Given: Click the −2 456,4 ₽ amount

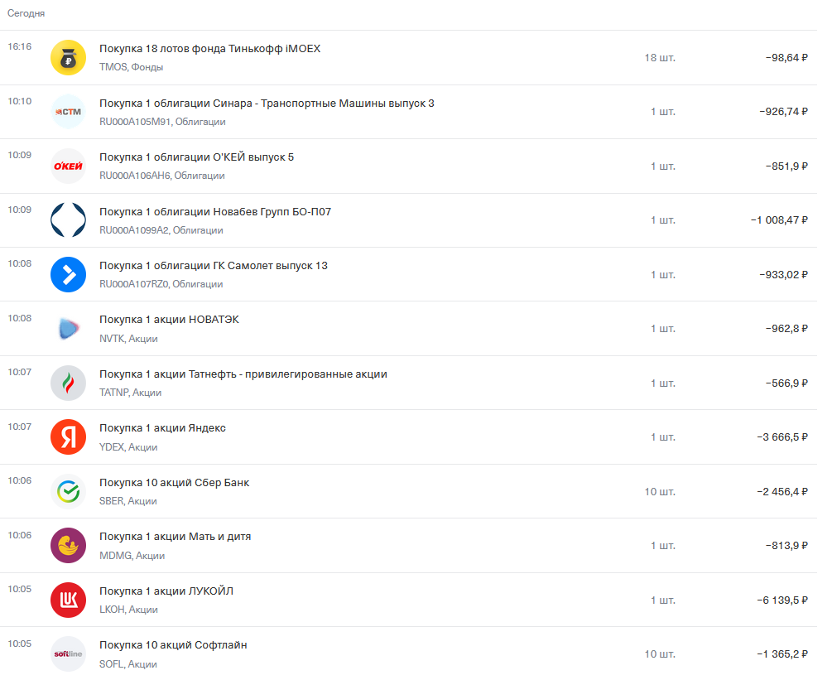Looking at the screenshot, I should pyautogui.click(x=782, y=491).
